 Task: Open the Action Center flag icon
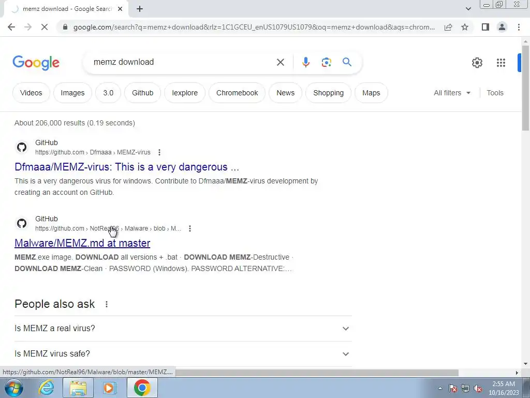tap(453, 388)
